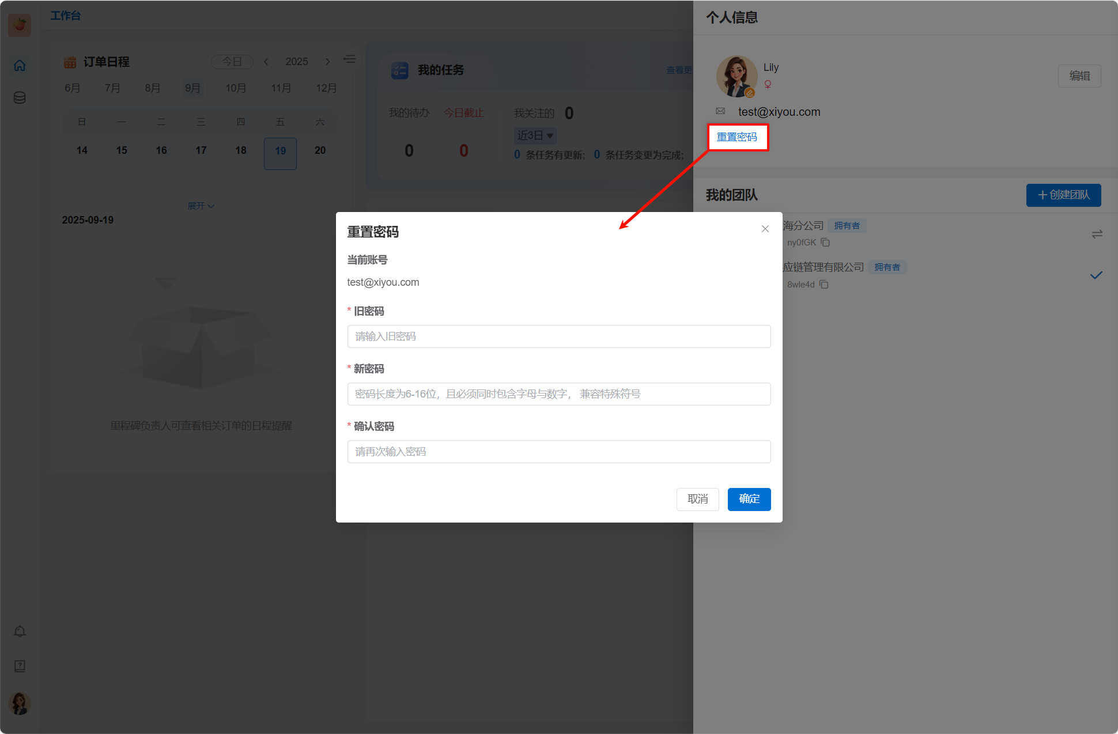Expand the calendar with 展开
The width and height of the screenshot is (1118, 734).
tap(201, 206)
